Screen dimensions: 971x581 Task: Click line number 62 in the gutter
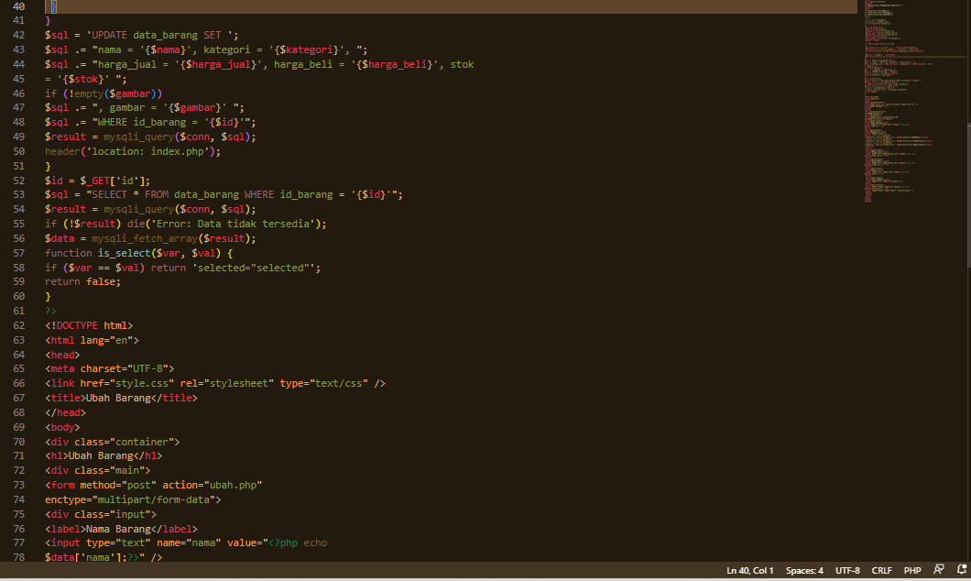pos(19,325)
